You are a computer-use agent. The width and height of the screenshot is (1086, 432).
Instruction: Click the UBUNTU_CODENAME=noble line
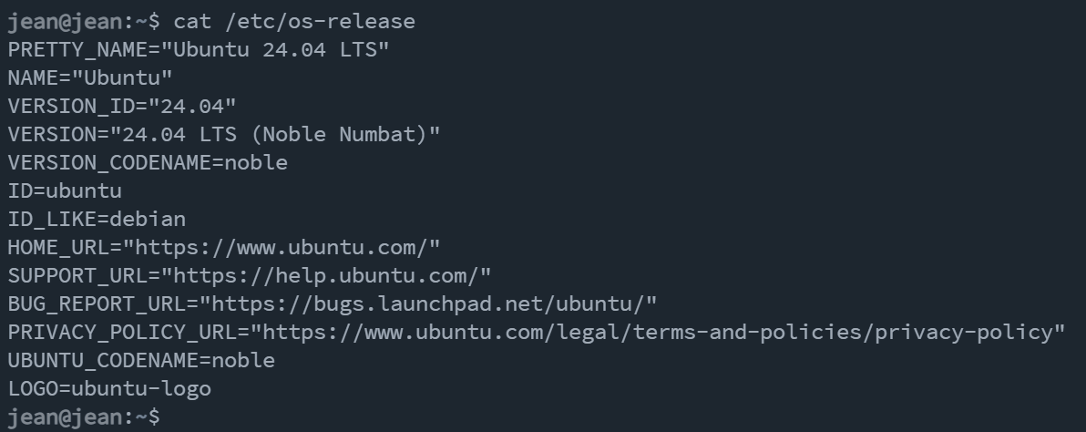tap(141, 361)
